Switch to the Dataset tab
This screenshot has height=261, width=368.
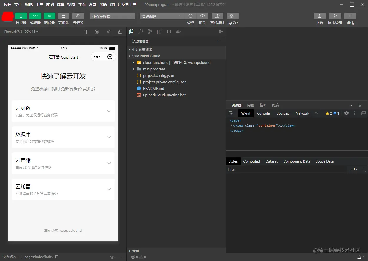coord(272,161)
